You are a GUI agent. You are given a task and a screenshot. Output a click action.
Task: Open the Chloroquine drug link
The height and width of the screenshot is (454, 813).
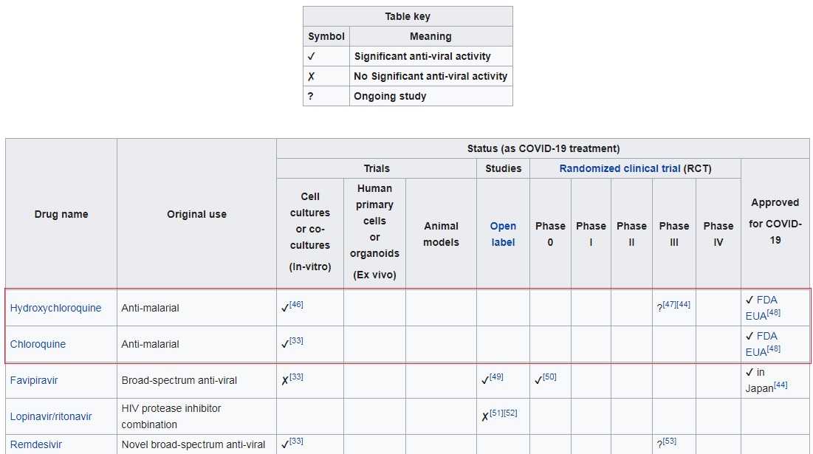[38, 344]
